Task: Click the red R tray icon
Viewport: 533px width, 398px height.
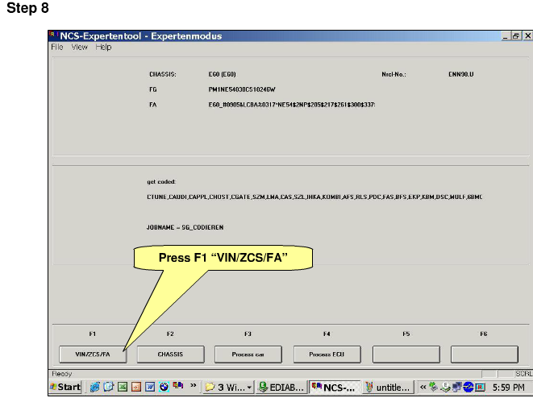Action: (x=480, y=387)
